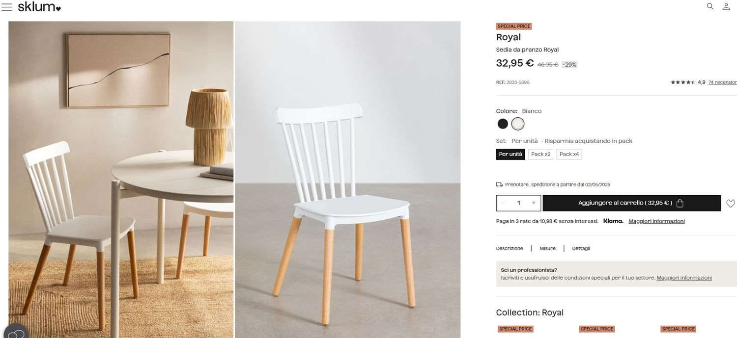Choose the Pack x4 option

pyautogui.click(x=569, y=154)
